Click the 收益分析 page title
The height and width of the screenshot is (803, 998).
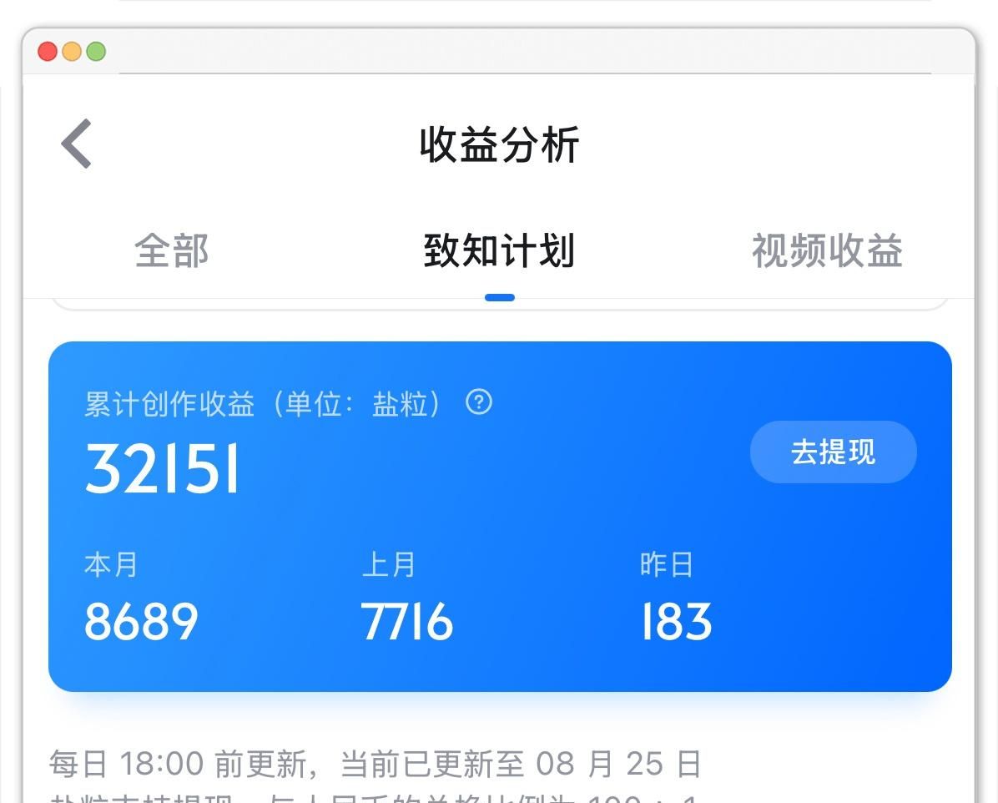tap(499, 144)
